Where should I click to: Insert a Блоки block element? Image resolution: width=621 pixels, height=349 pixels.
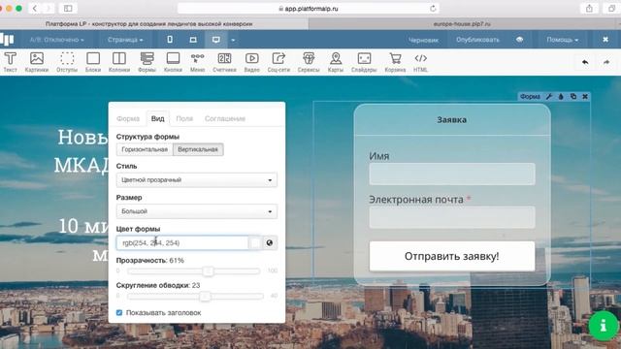coord(93,62)
